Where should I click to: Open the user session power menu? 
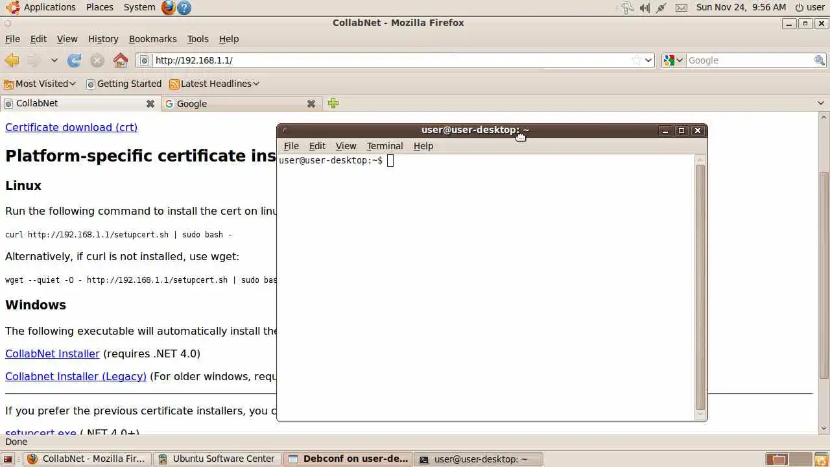pyautogui.click(x=809, y=7)
